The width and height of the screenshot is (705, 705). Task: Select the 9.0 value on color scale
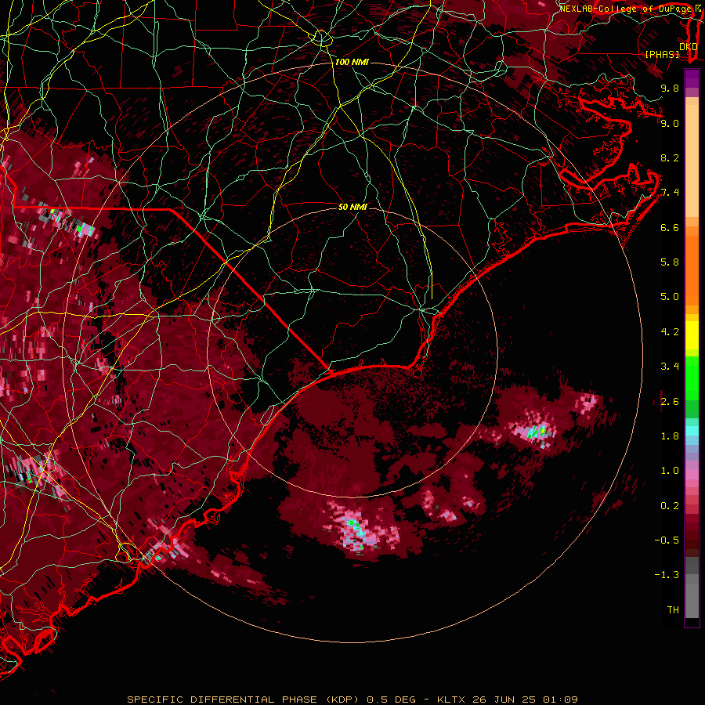(670, 123)
